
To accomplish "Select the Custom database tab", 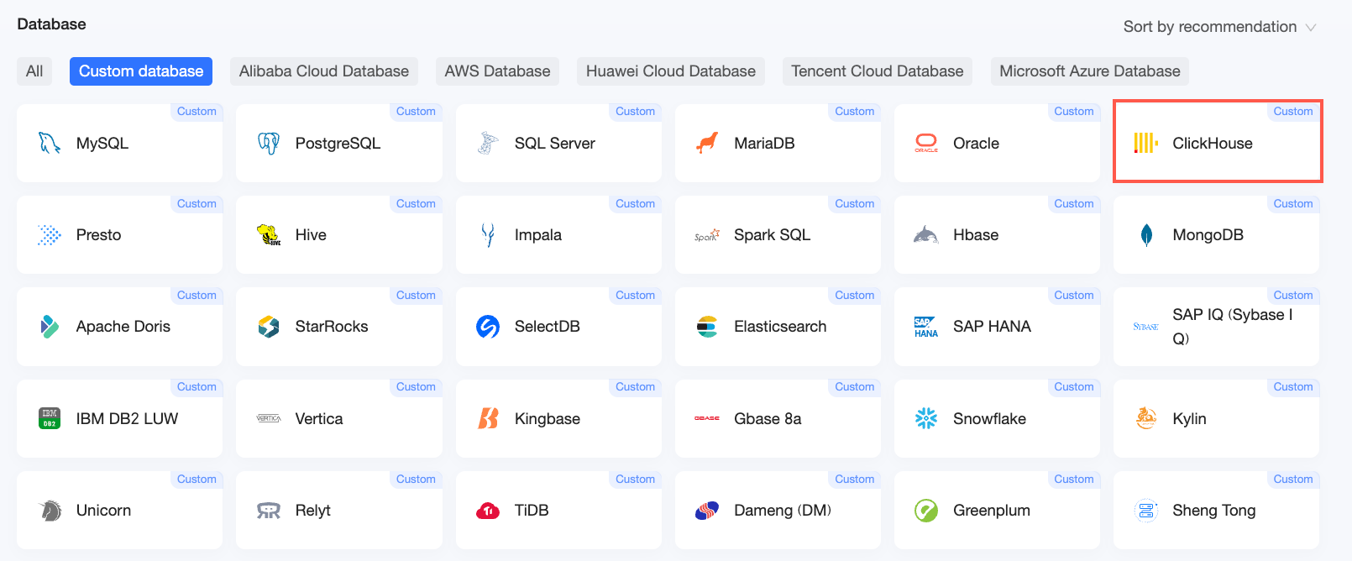I will coord(141,71).
